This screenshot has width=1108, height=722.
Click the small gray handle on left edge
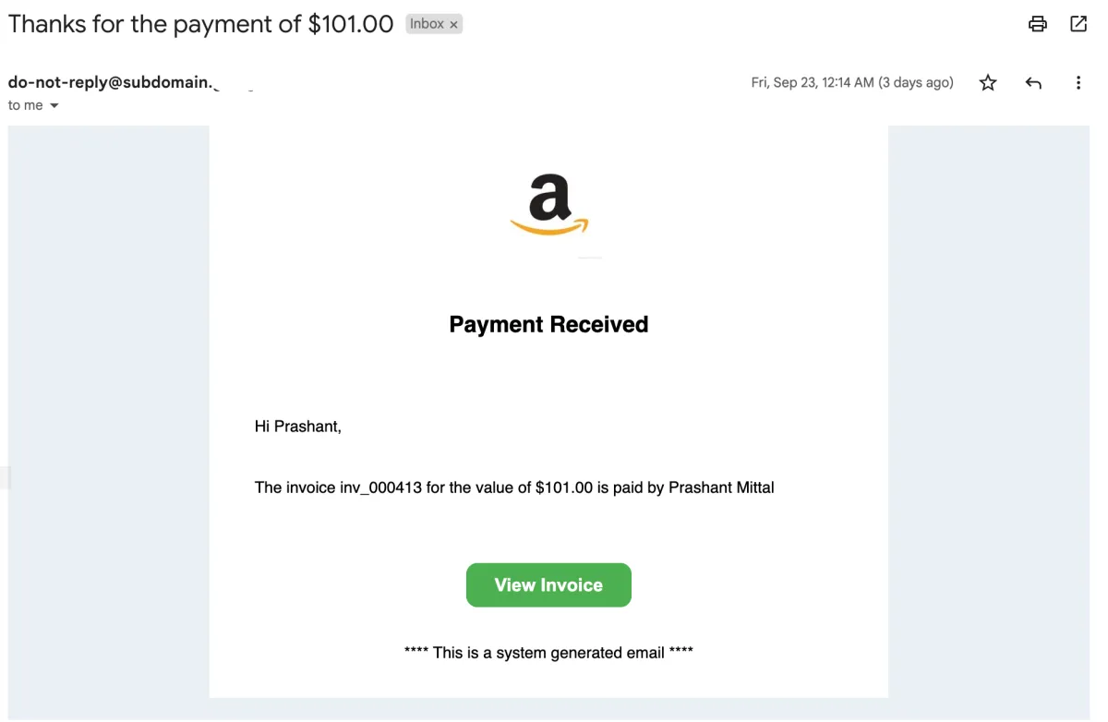point(5,477)
